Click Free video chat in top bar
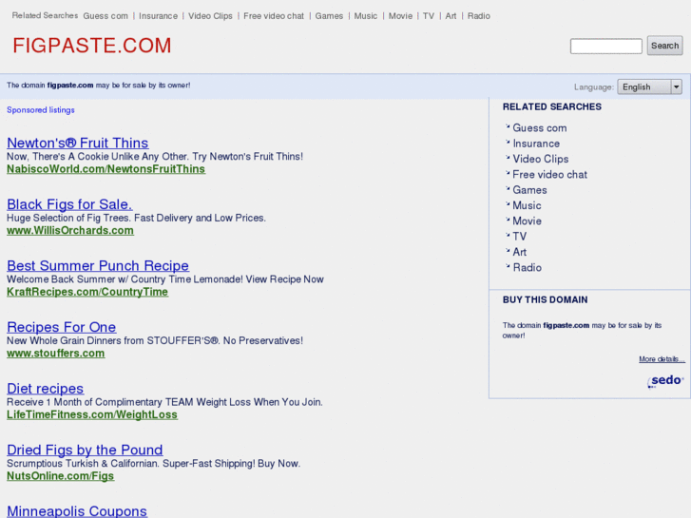Image resolution: width=691 pixels, height=518 pixels. (x=274, y=16)
